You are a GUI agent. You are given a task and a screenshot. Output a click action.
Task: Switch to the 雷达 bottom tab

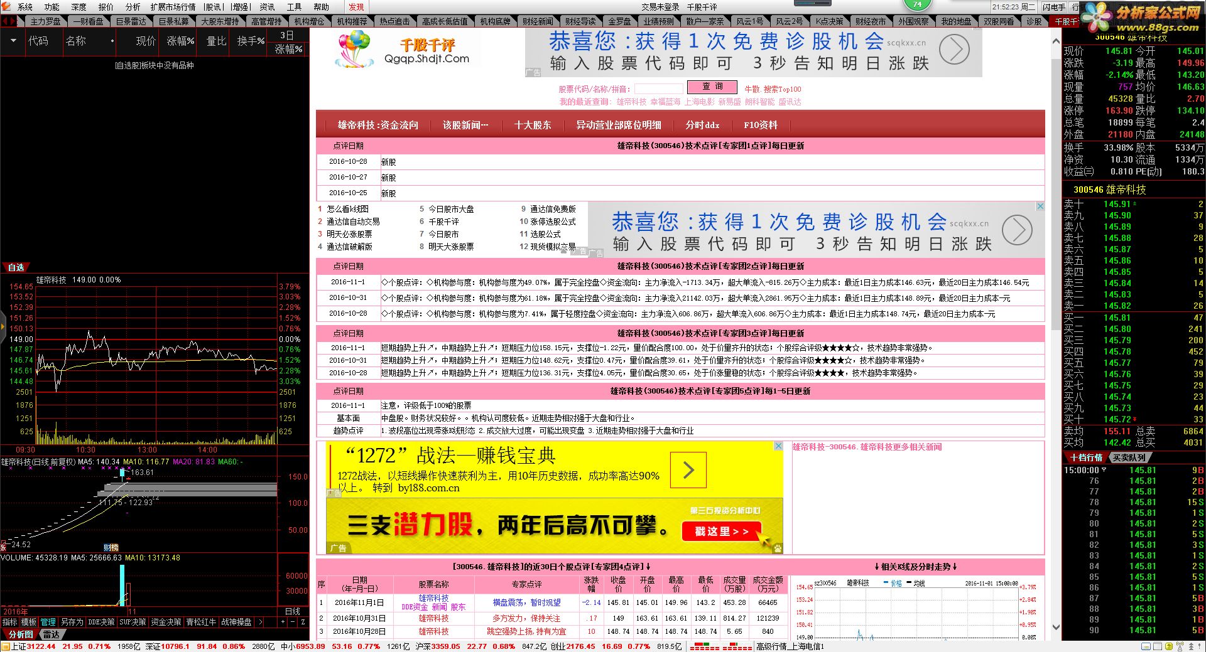[51, 634]
